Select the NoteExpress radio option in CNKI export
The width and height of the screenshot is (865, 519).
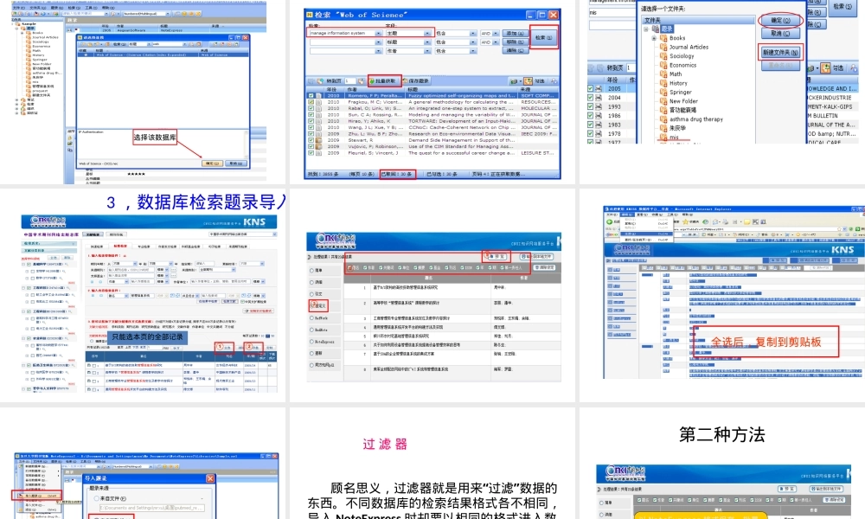click(311, 342)
